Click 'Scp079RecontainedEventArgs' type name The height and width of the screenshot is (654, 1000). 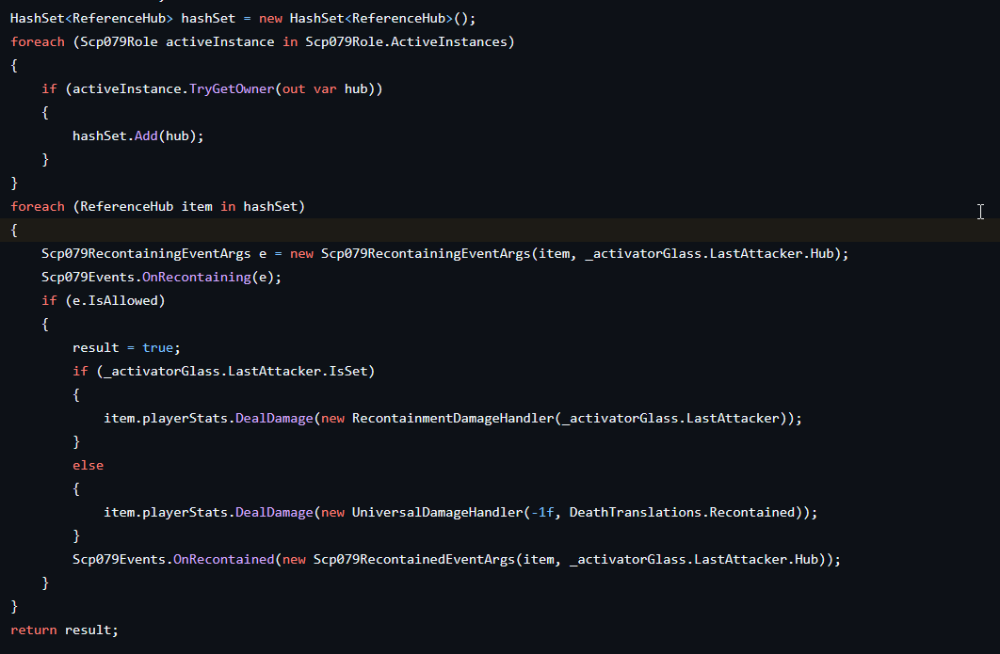click(414, 559)
